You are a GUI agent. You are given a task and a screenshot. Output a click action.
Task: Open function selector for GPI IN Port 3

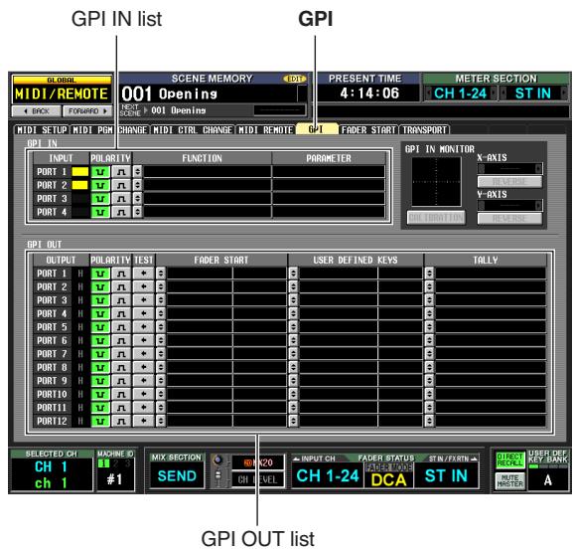click(137, 198)
